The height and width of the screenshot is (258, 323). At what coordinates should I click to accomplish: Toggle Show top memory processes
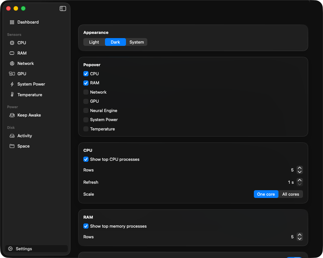[x=86, y=226]
